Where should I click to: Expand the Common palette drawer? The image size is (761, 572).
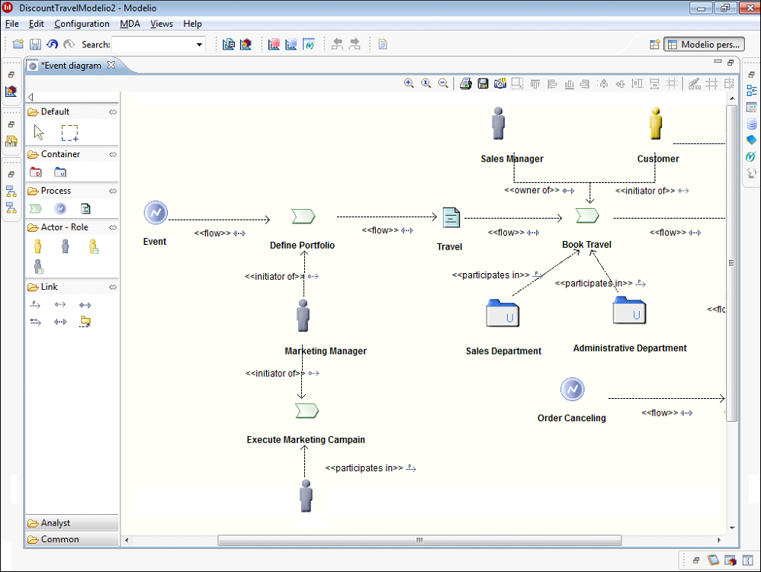tap(72, 539)
